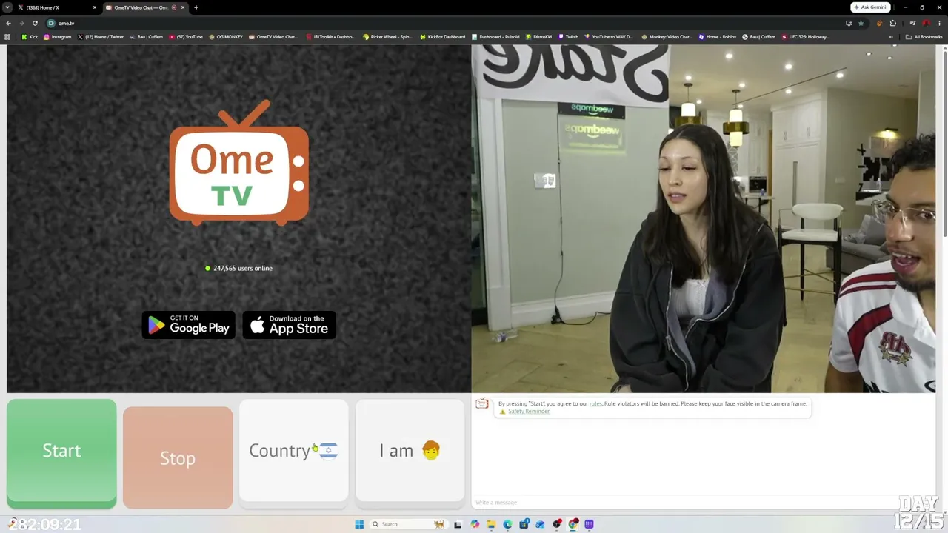Viewport: 948px width, 533px height.
Task: Open the IRLToolkit Dashboard bookmark
Action: pyautogui.click(x=330, y=36)
